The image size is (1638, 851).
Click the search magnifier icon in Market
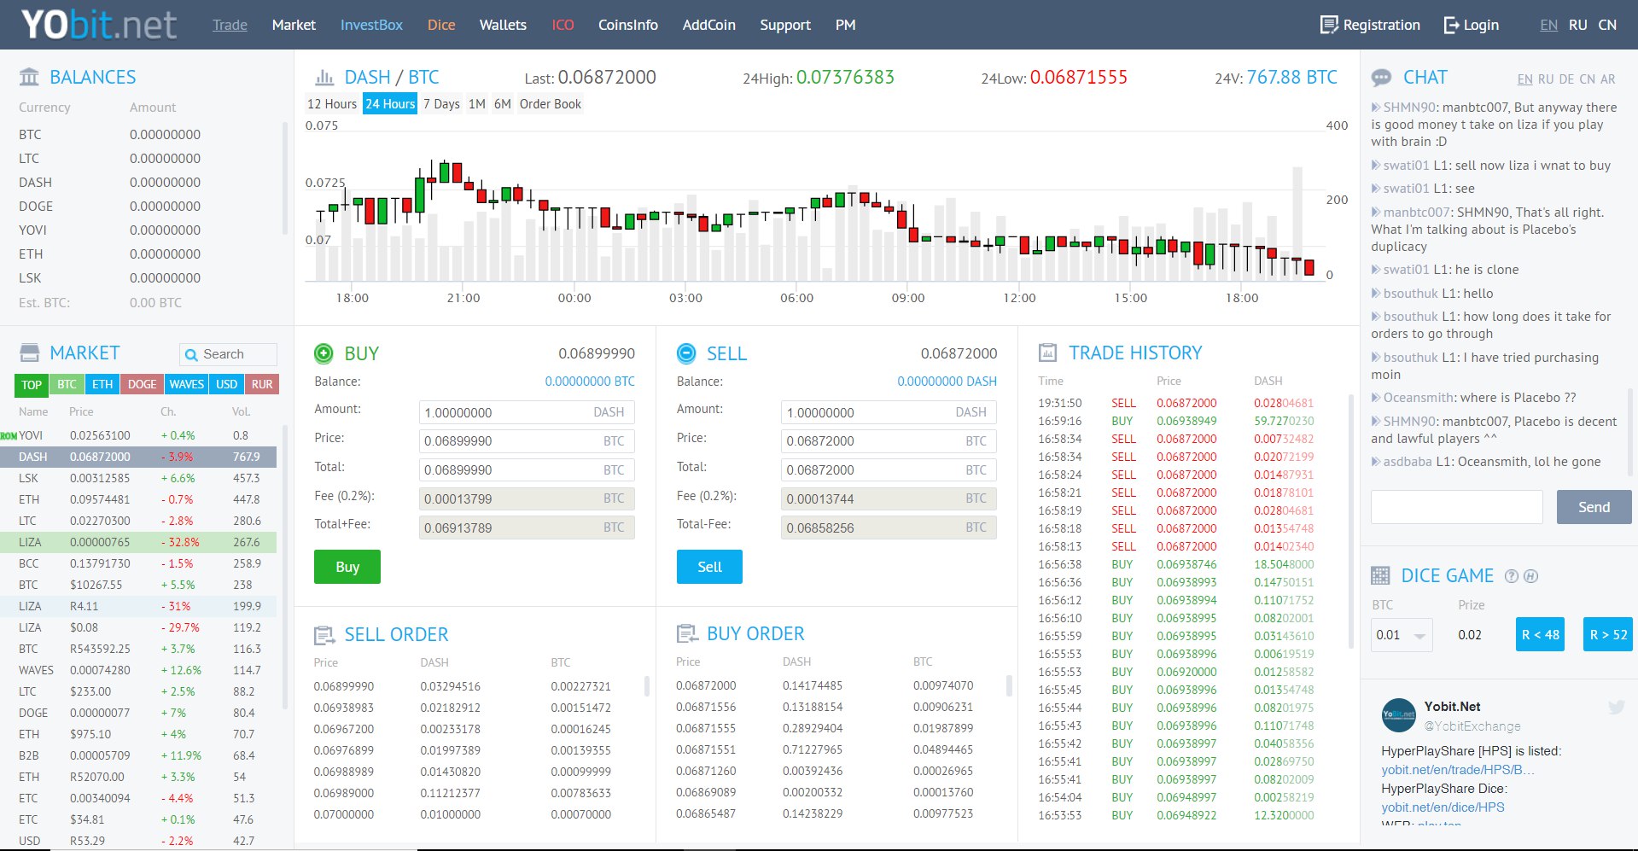coord(191,354)
